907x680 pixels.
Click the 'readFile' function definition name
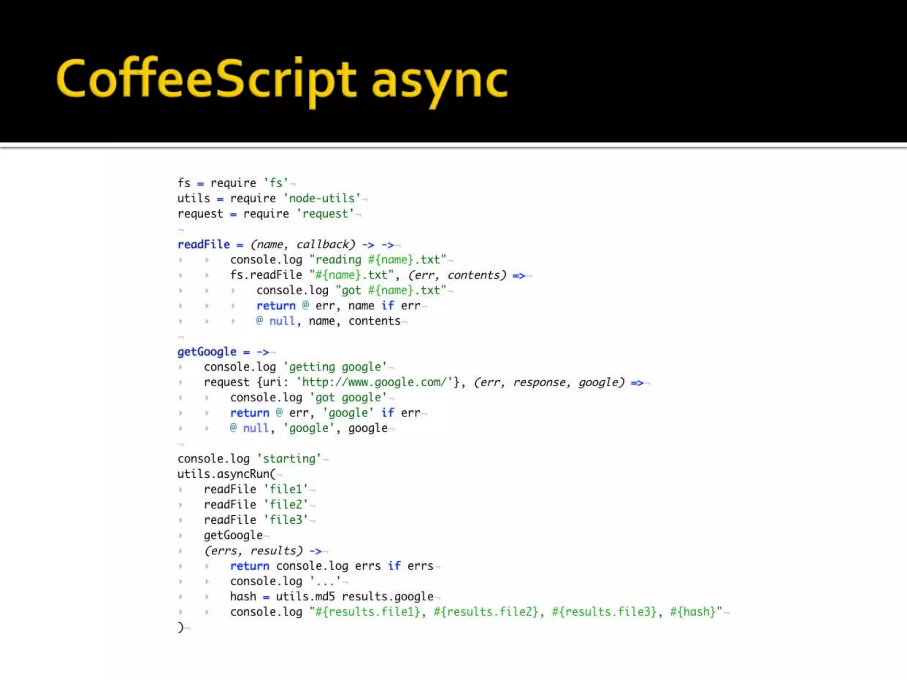coord(204,244)
